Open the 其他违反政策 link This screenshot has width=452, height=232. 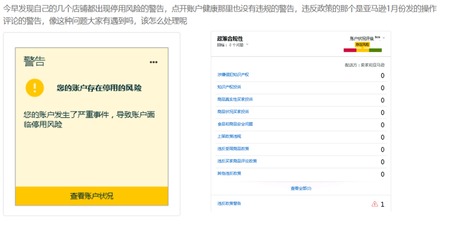click(229, 173)
